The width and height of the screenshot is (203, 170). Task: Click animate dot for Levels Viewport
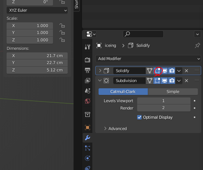[195, 101]
